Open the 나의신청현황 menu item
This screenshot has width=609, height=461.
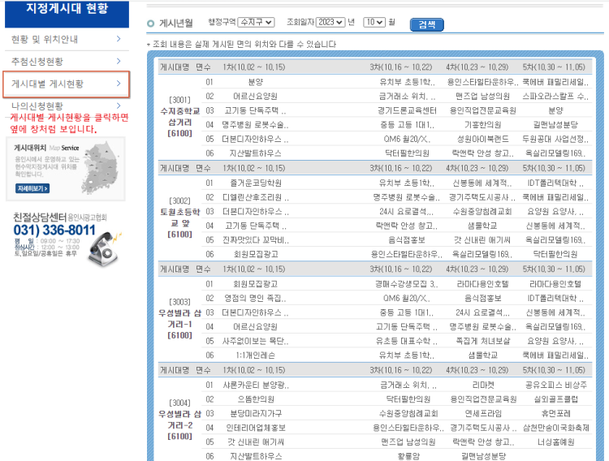tap(37, 106)
